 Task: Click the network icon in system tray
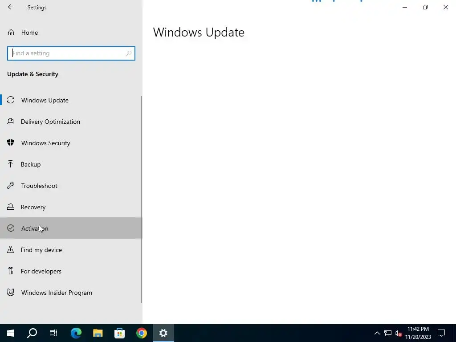click(388, 333)
